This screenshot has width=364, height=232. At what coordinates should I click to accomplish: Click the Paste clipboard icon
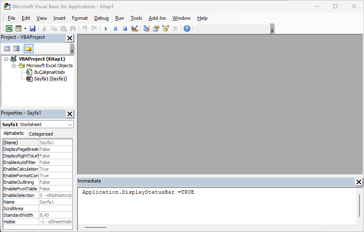click(63, 28)
